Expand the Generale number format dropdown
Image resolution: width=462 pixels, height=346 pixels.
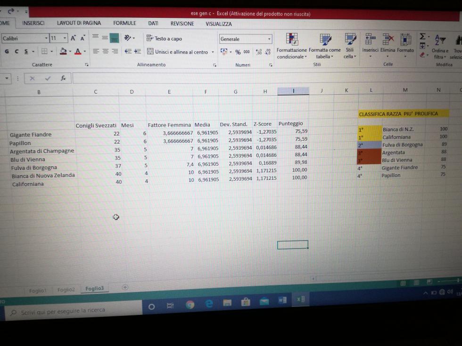[x=269, y=39]
